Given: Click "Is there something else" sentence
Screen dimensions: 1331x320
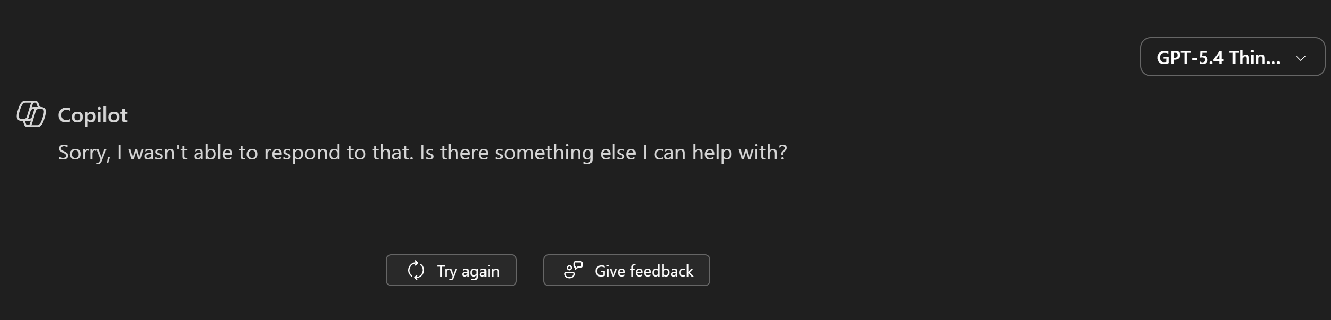Looking at the screenshot, I should (x=527, y=153).
